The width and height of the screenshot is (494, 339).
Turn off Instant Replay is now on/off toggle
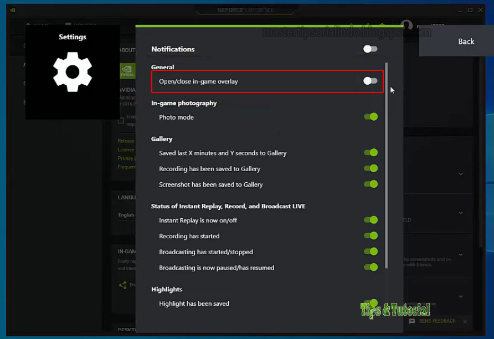[x=371, y=220]
